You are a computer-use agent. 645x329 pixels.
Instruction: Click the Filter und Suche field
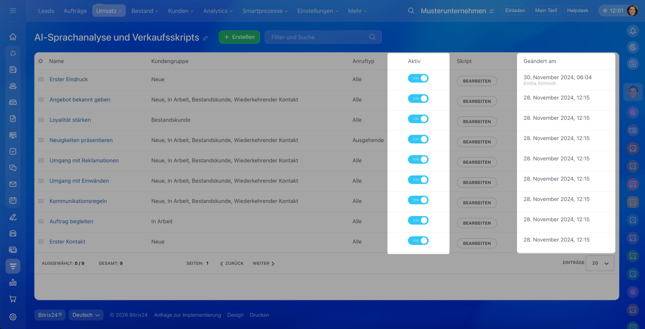[317, 37]
